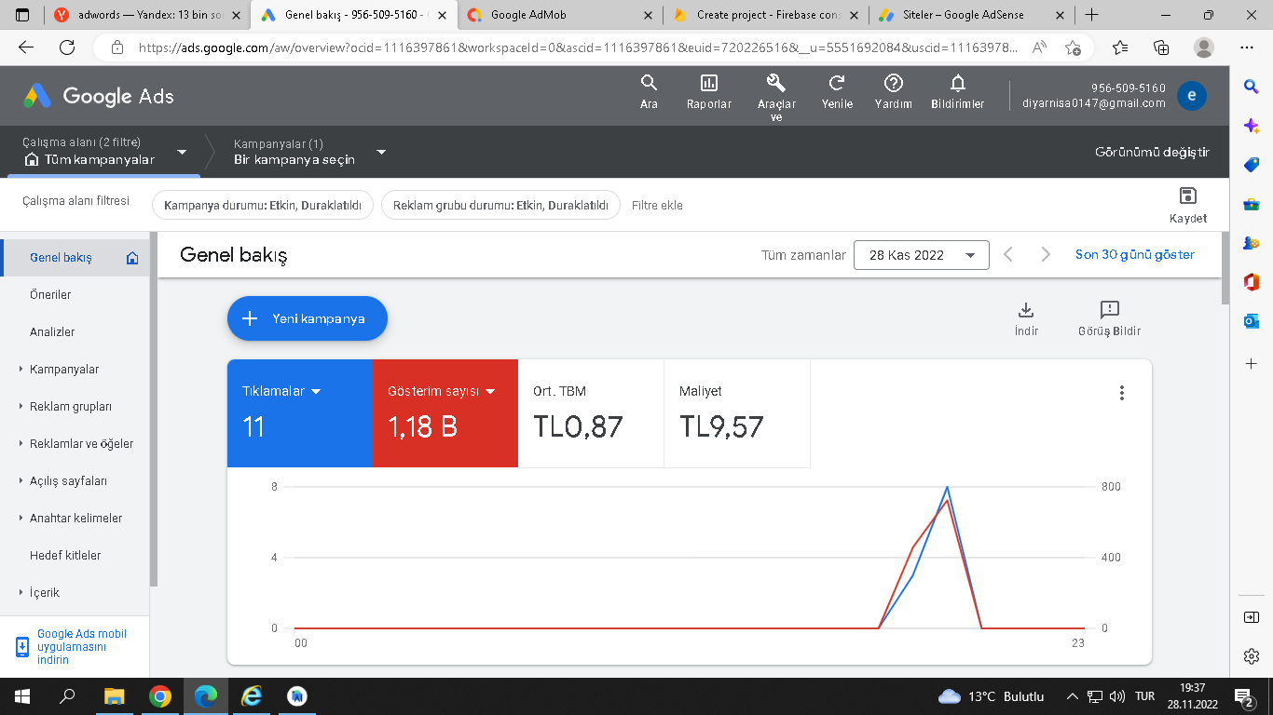
Task: Open the Edge Favorites icon
Action: point(1119,47)
